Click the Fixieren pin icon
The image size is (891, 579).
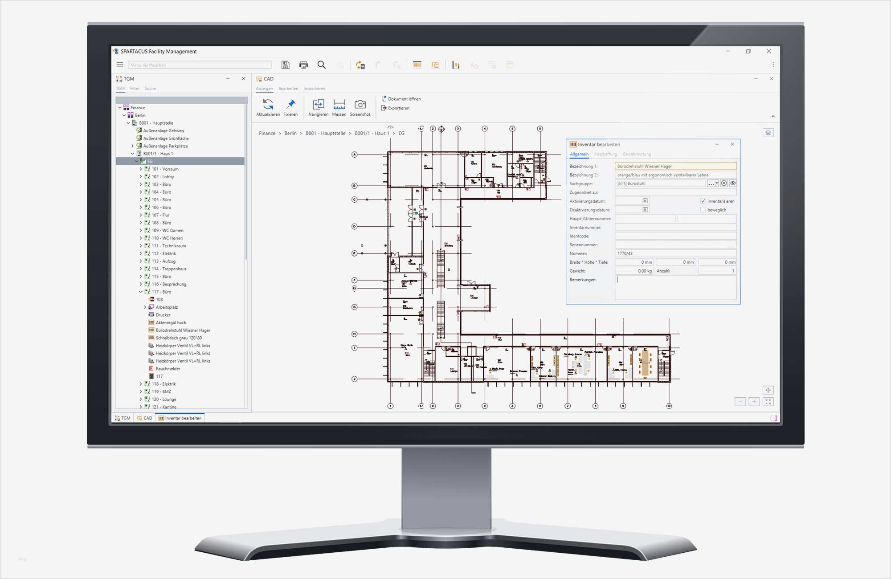(290, 104)
